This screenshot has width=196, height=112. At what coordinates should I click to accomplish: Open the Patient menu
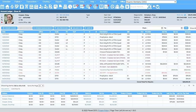pyautogui.click(x=18, y=2)
